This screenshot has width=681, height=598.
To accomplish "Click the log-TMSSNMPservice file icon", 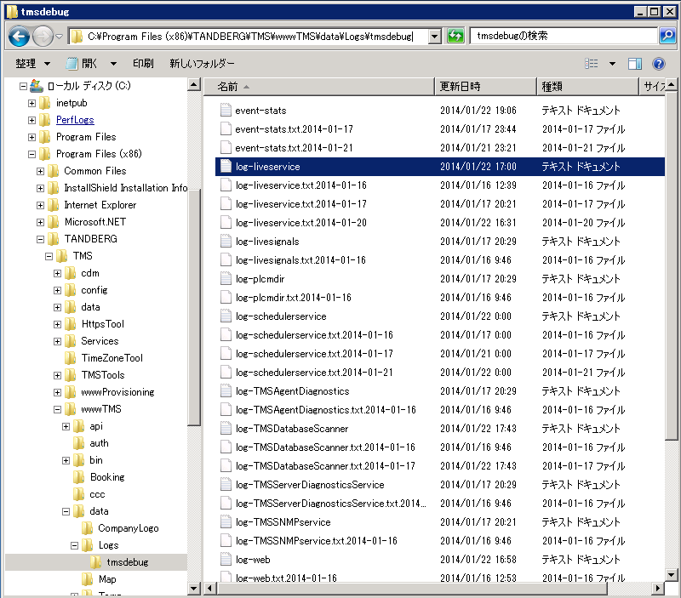I will coord(226,521).
